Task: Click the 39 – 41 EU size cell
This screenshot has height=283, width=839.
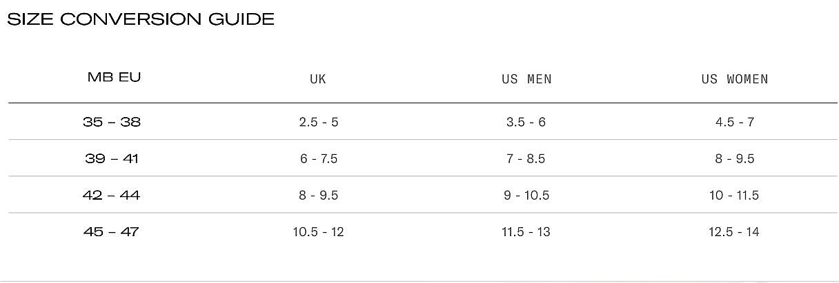Action: (x=112, y=158)
